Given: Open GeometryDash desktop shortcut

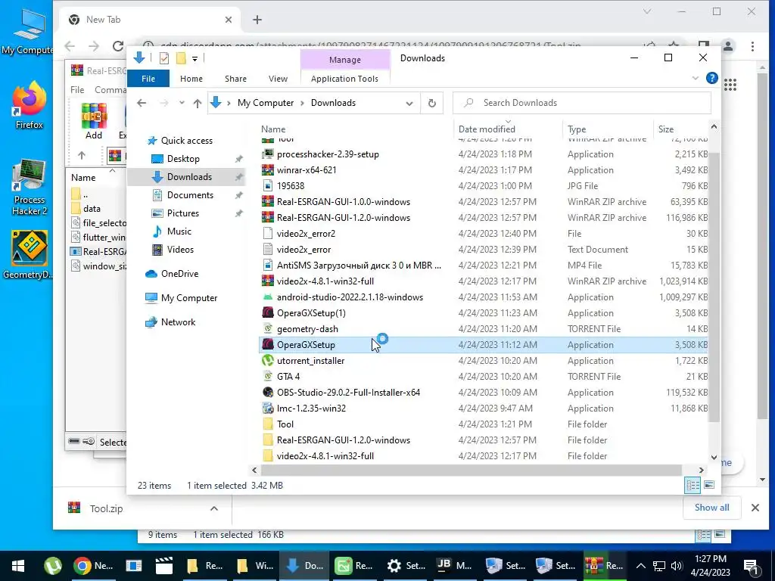Looking at the screenshot, I should [29, 255].
